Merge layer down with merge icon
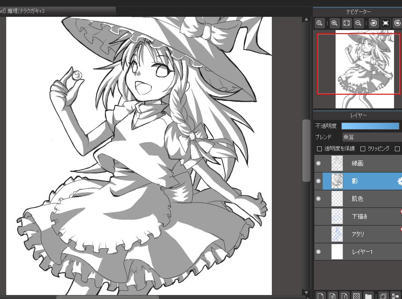This screenshot has width=402, height=299. (x=396, y=295)
